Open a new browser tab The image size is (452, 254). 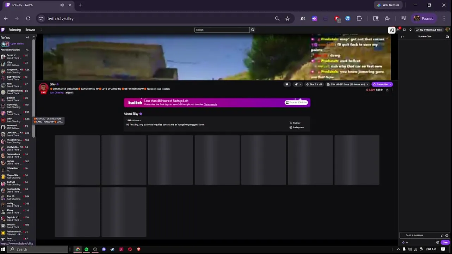tap(81, 5)
